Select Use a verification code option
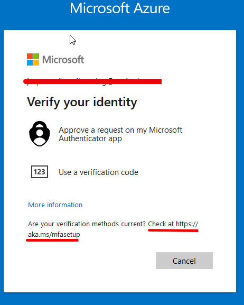This screenshot has width=244, height=305. coord(98,172)
